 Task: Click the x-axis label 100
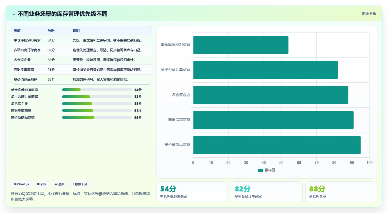pos(369,163)
